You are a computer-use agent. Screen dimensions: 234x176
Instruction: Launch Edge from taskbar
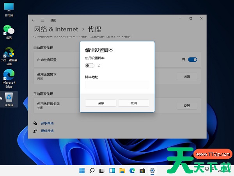[x=132, y=171]
